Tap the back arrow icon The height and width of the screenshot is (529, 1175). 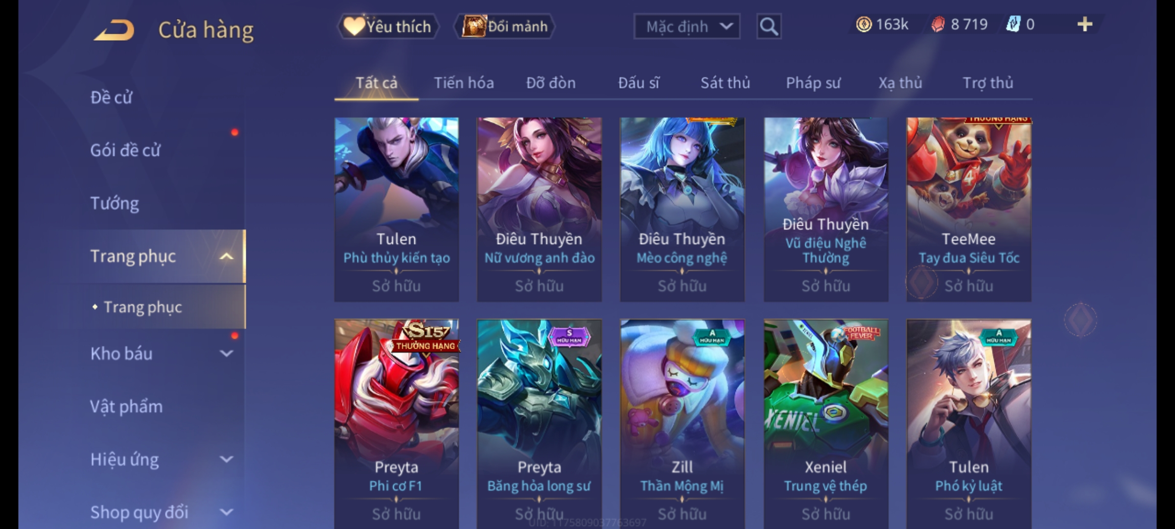pos(114,30)
